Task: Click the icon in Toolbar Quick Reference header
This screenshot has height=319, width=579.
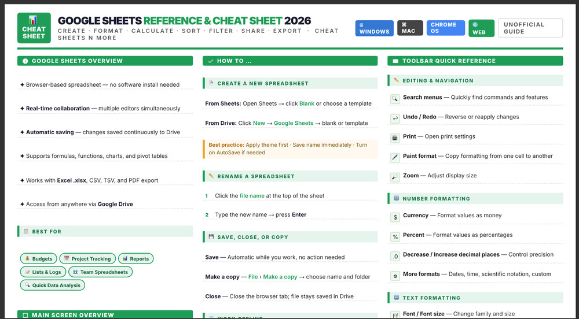Action: click(395, 61)
